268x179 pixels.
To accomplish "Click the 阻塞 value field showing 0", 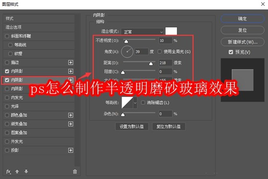I will (165, 72).
